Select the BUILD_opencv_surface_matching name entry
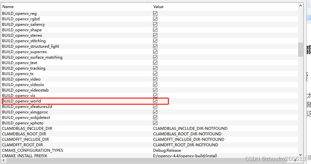 point(32,57)
